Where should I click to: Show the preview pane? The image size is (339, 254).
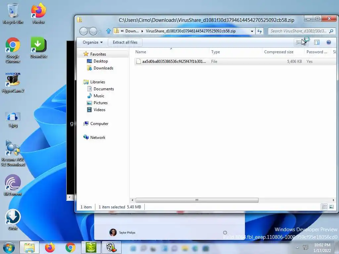click(317, 42)
